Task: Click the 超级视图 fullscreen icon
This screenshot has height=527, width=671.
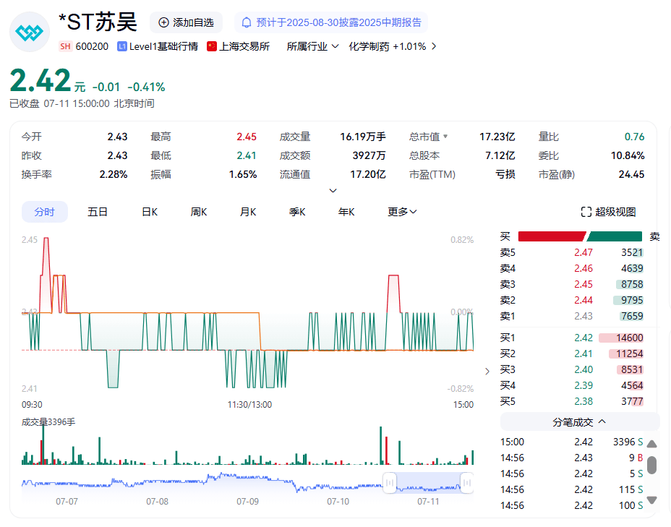Action: [586, 212]
